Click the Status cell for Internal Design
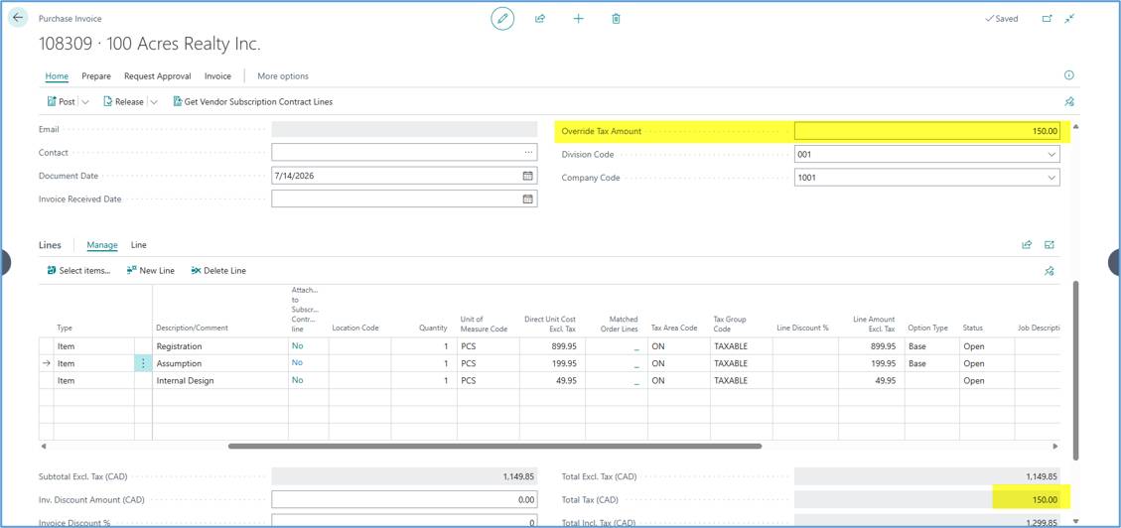Image resolution: width=1121 pixels, height=528 pixels. tap(986, 381)
